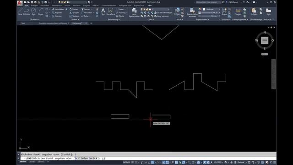
Task: Expand the Ändern panel
Action: [75, 19]
